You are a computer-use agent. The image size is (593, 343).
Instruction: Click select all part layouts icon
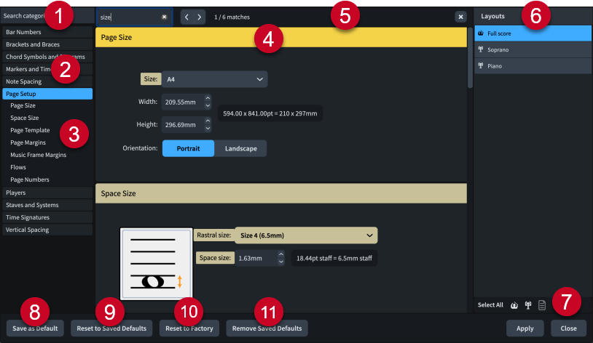pos(528,305)
